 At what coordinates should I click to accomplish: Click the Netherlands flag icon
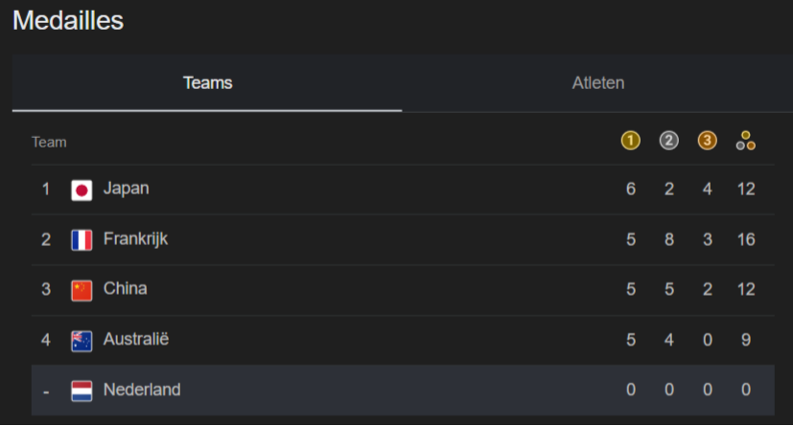[x=82, y=392]
